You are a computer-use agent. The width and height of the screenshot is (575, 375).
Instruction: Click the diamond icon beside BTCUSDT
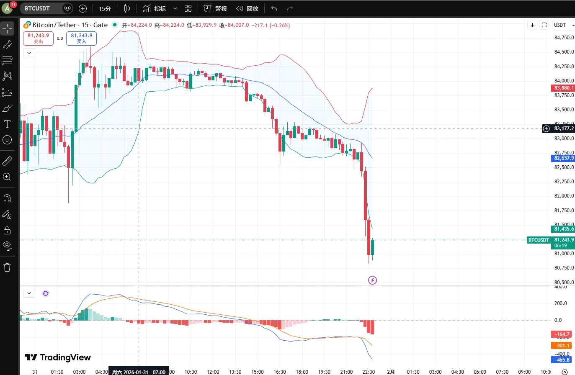point(67,8)
